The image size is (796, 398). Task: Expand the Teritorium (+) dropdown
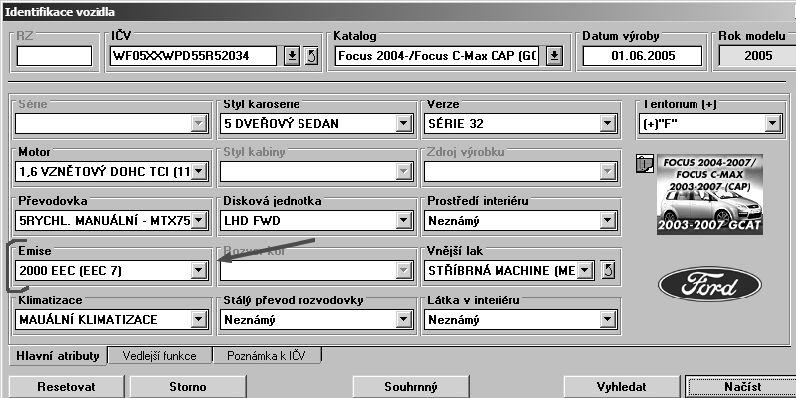click(x=771, y=124)
